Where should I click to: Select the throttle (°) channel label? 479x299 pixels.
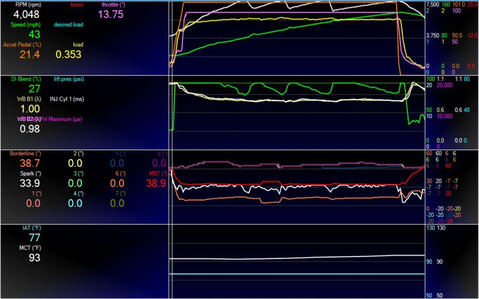[113, 5]
